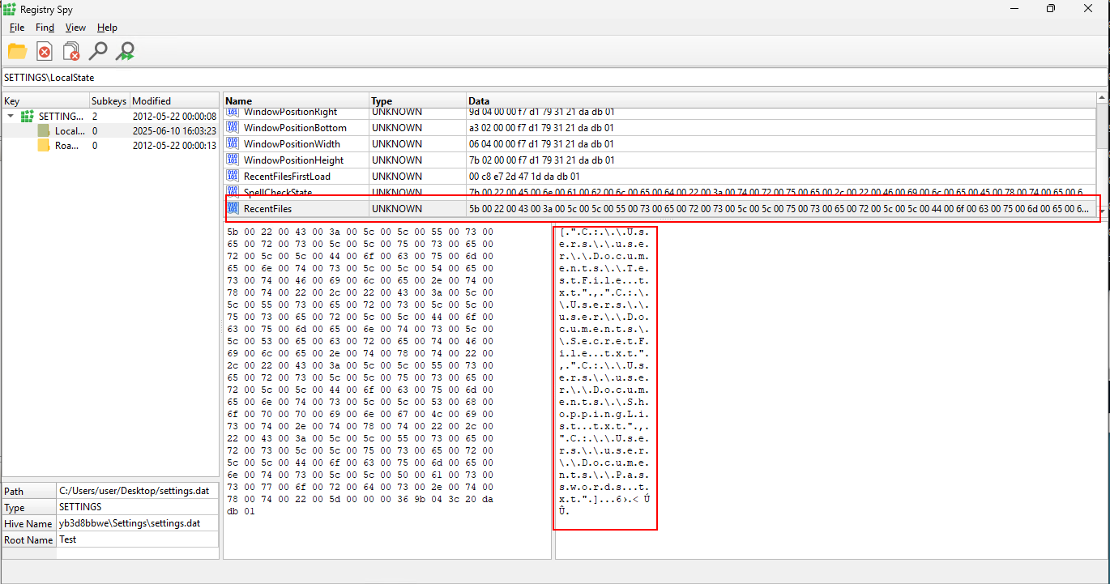
Task: Click the decoded ASCII text pane
Action: click(830, 391)
